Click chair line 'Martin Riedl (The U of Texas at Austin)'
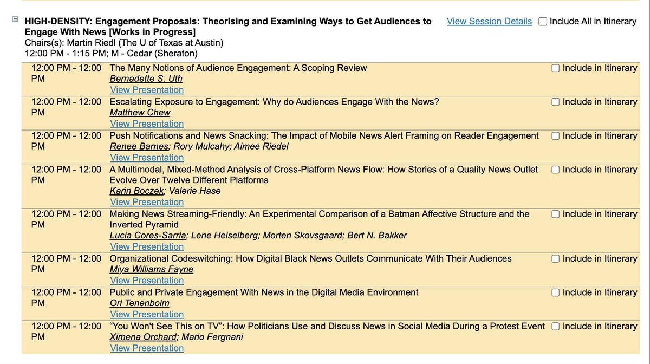 145,42
